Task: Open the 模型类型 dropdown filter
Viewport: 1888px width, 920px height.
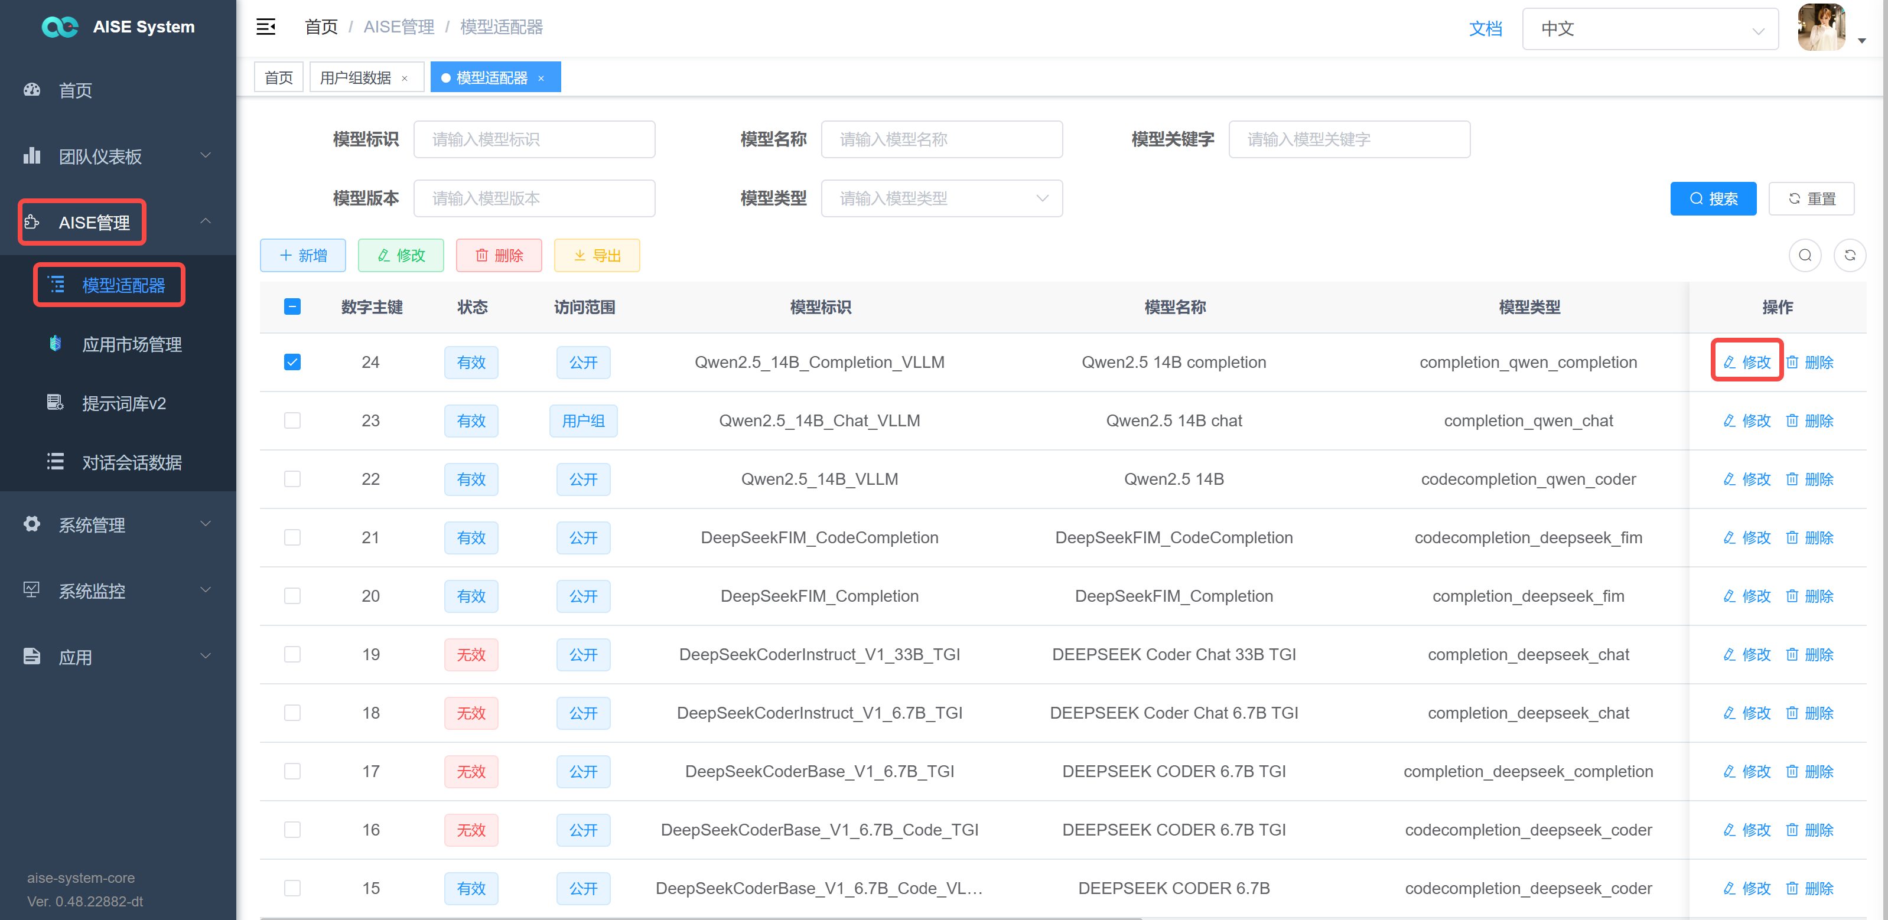Action: [x=942, y=198]
